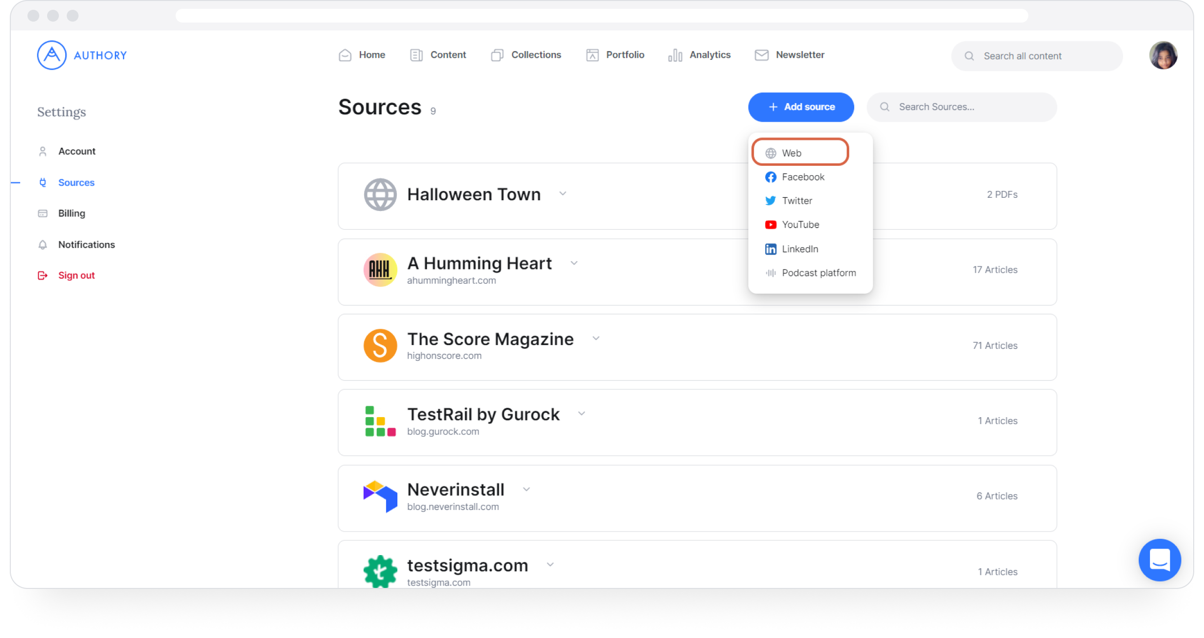Open the Home navigation item
Screen dimensions: 1204x638
[x=362, y=55]
